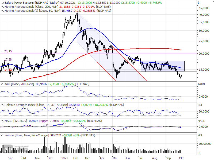Click the line icon before Moving Average Simple 200
The height and width of the screenshot is (160, 214).
pos(3,7)
